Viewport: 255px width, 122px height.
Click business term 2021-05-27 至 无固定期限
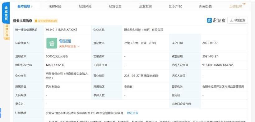(x=141, y=76)
